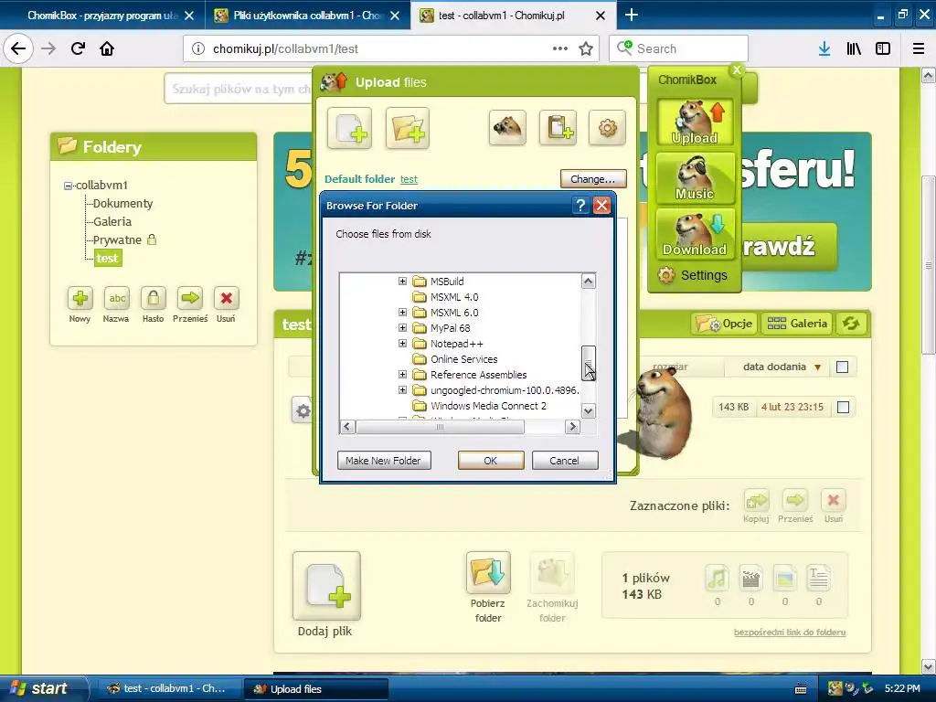Open a new browser tab
Screen dimensions: 936x702
(x=631, y=15)
